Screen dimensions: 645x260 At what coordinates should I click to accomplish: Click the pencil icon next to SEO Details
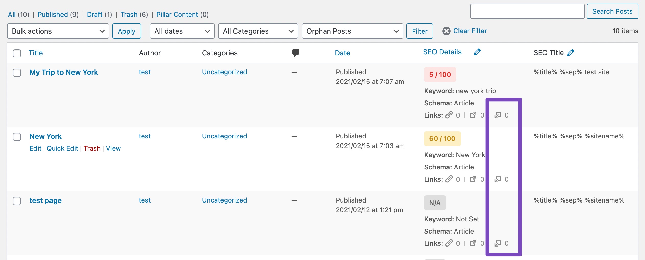(477, 52)
